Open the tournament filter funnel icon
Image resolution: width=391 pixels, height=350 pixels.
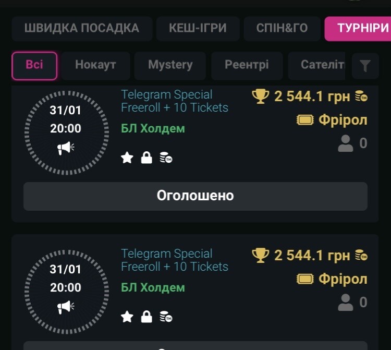click(365, 66)
